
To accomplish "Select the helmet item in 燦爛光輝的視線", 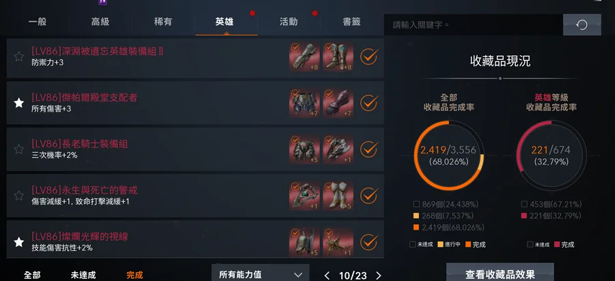I will click(x=304, y=242).
